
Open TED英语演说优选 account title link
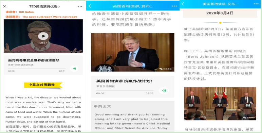point(44,6)
